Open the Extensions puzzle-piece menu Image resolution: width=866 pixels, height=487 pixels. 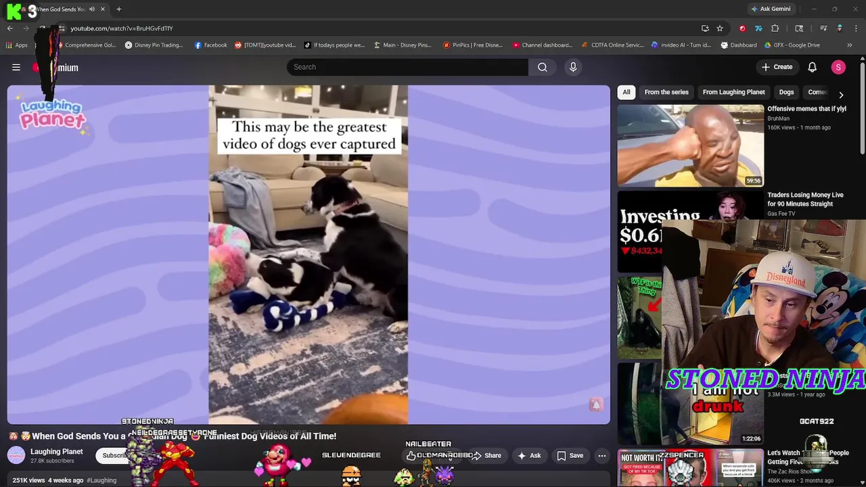click(775, 28)
